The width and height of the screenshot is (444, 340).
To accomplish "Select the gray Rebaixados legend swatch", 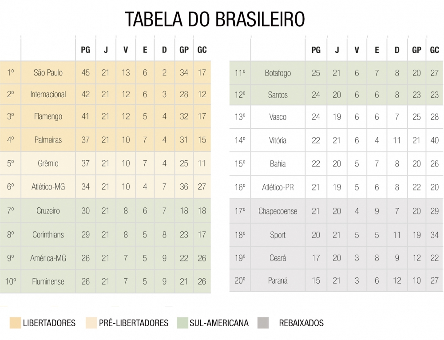I will point(263,323).
